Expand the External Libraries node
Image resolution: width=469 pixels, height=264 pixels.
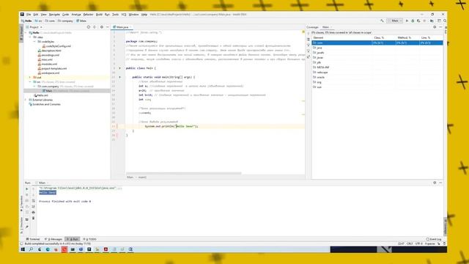click(x=26, y=100)
